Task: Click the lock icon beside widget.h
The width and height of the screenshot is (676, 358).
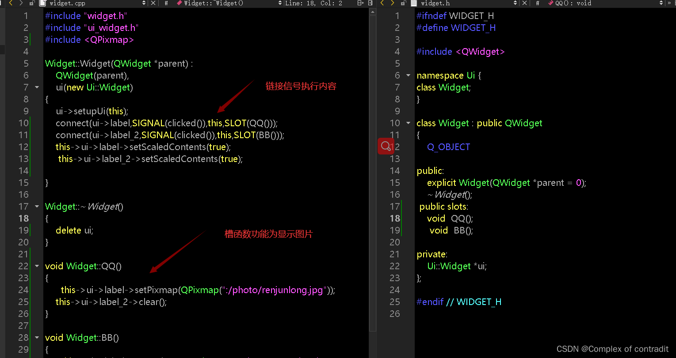Action: [x=403, y=3]
